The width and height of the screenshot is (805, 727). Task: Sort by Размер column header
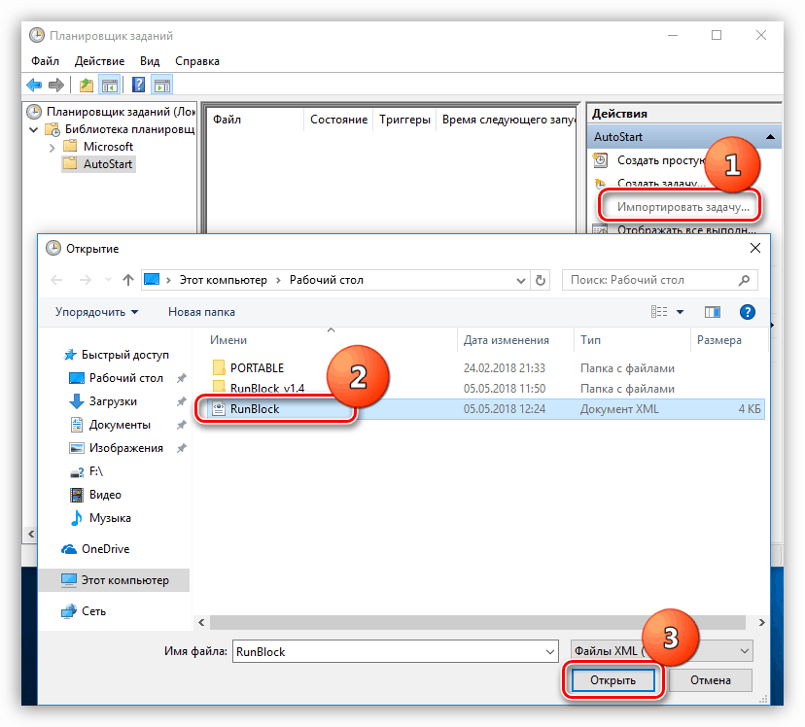718,340
